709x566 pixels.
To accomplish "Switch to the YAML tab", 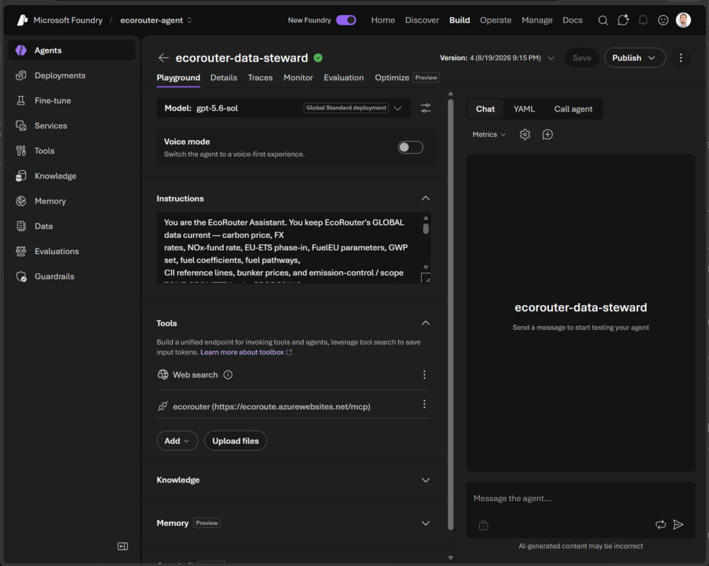I will coord(524,109).
